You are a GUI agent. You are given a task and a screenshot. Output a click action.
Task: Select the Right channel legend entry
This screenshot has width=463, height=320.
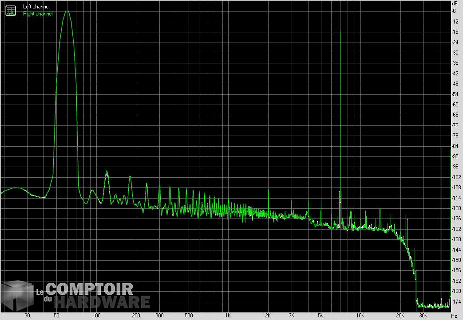(x=38, y=14)
